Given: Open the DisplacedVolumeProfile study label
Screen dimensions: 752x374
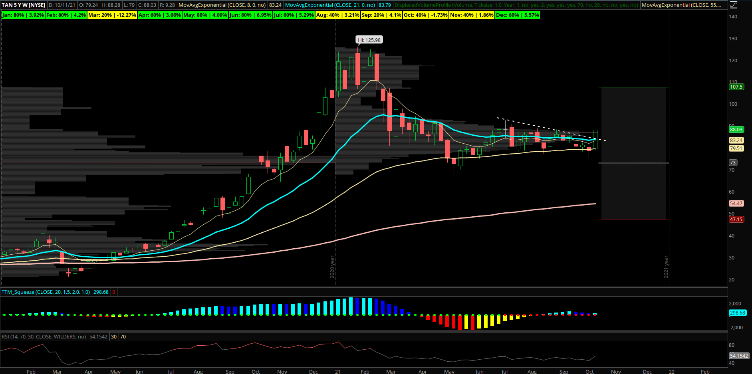Looking at the screenshot, I should 516,5.
